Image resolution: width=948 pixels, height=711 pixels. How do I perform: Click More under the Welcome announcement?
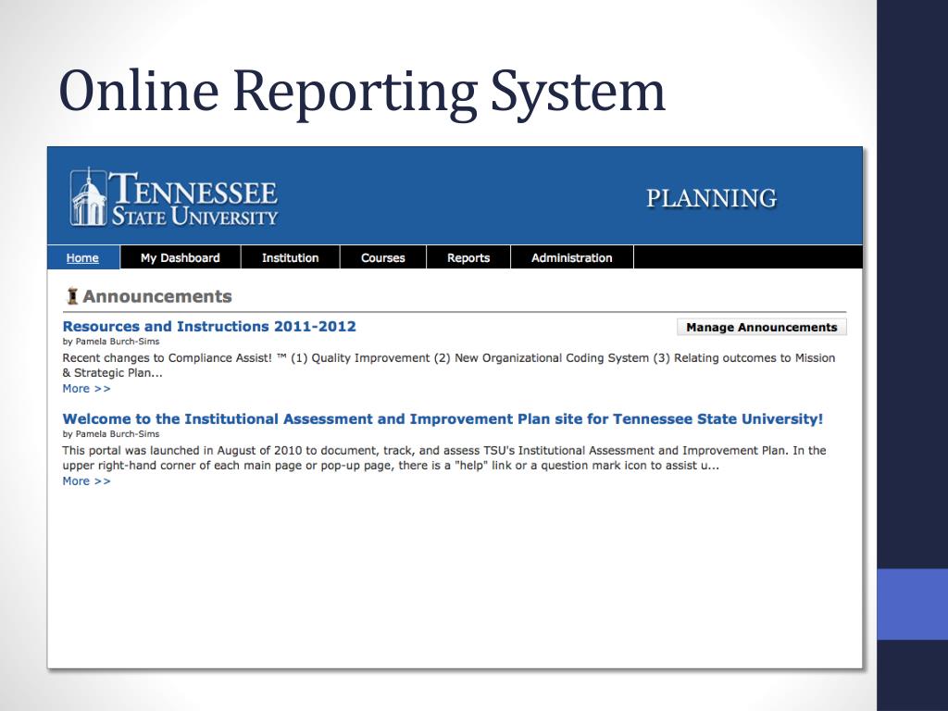pyautogui.click(x=86, y=481)
